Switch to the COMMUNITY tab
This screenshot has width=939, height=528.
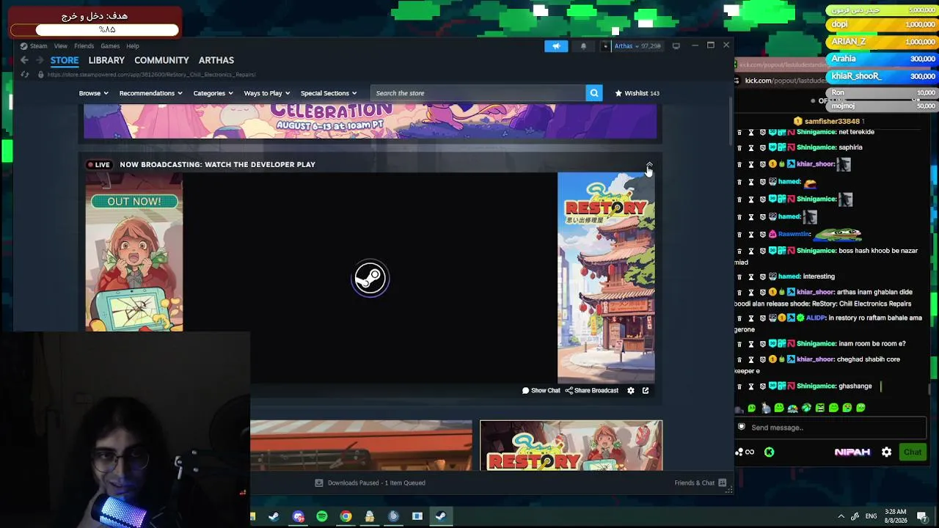click(x=161, y=60)
